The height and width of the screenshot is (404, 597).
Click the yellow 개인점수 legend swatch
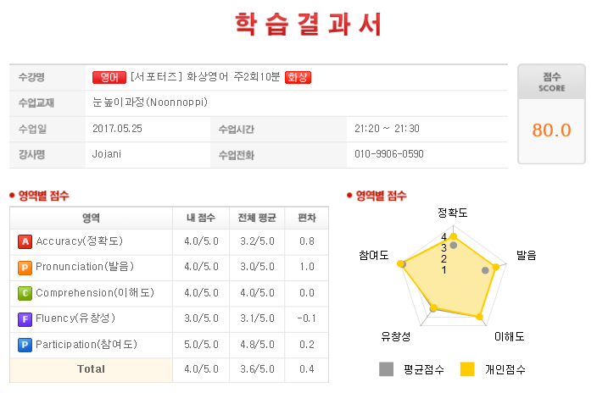(x=467, y=369)
